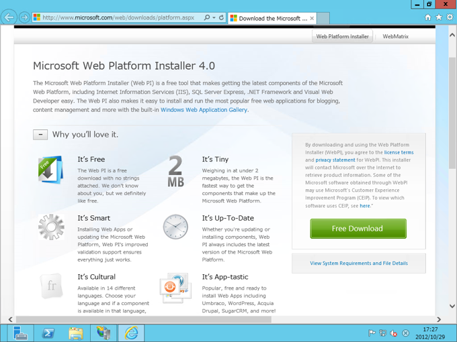The image size is (457, 342).
Task: Click the network tray icon
Action: [x=382, y=333]
